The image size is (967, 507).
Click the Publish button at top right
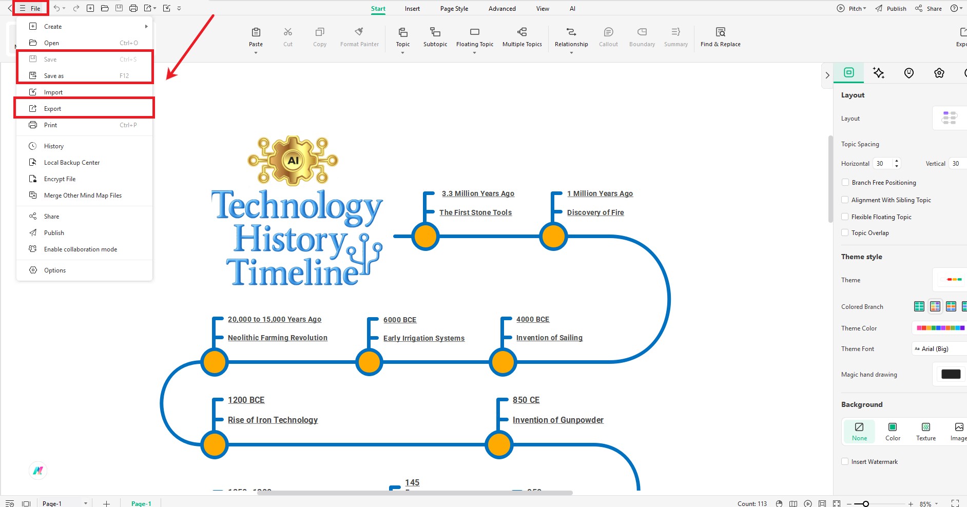click(x=891, y=8)
